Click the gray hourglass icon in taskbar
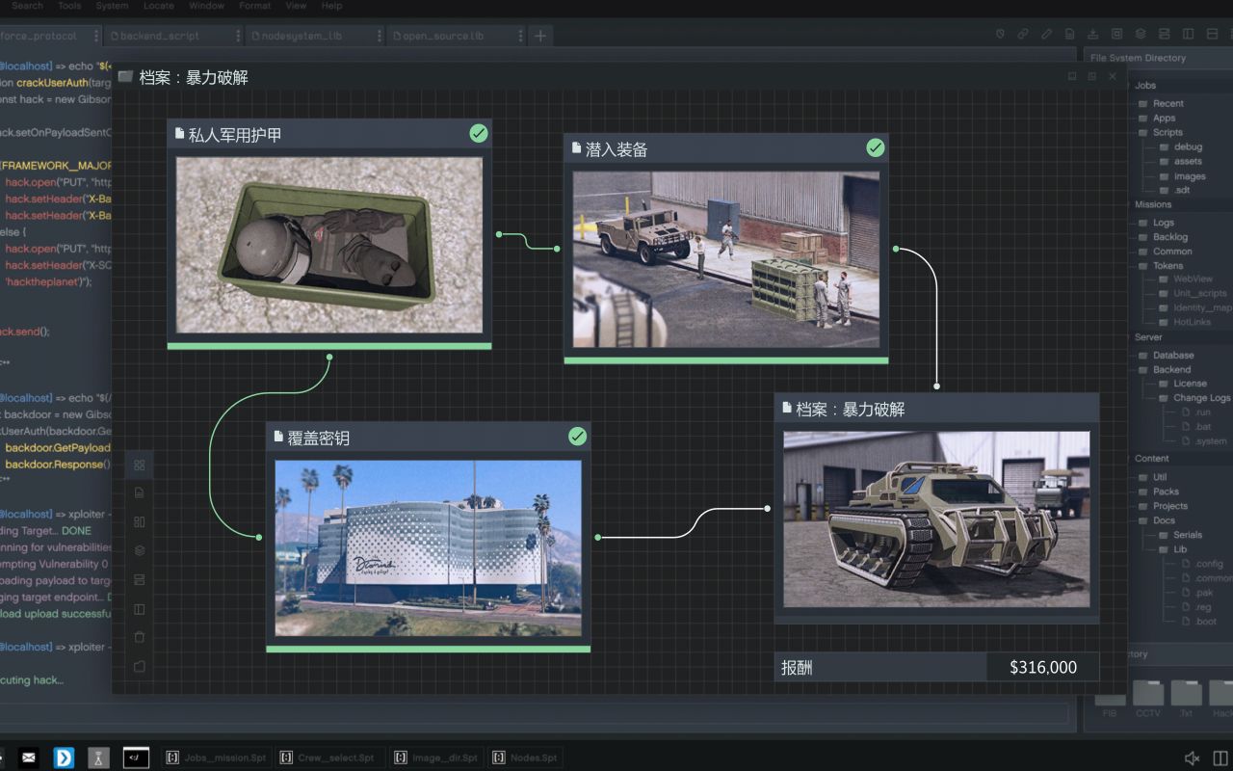Image resolution: width=1233 pixels, height=771 pixels. point(98,758)
